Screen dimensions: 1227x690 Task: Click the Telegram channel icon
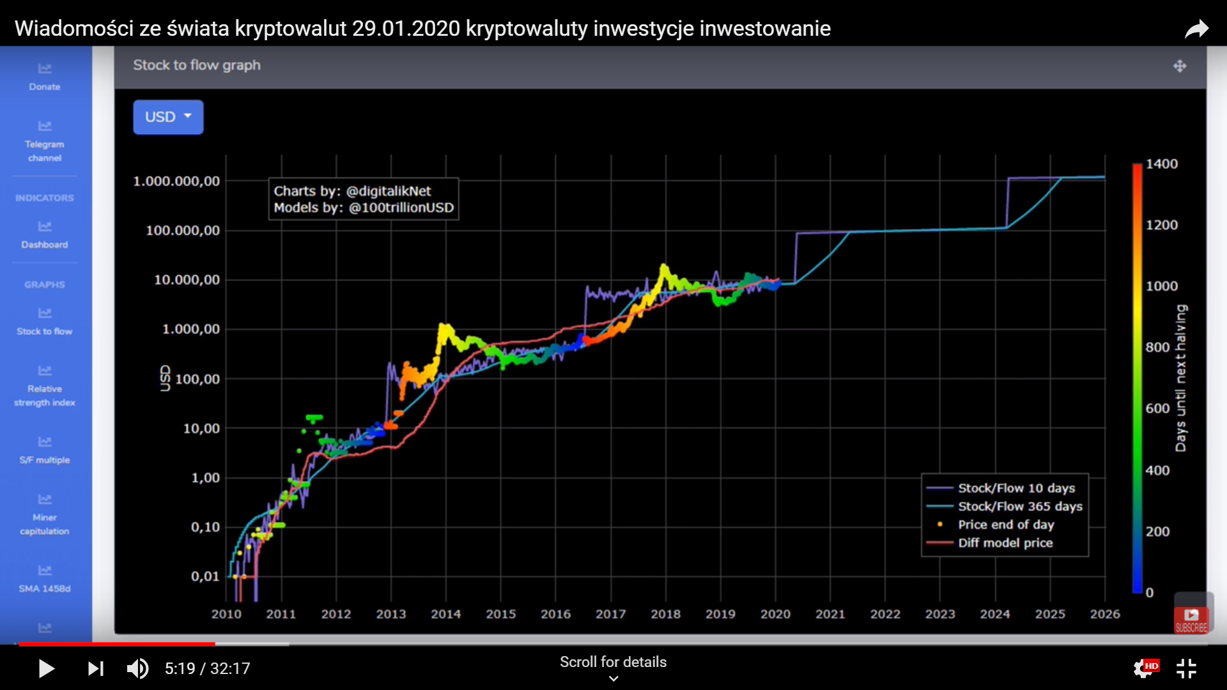point(45,126)
